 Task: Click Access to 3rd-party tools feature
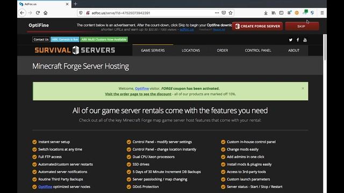click(x=246, y=172)
